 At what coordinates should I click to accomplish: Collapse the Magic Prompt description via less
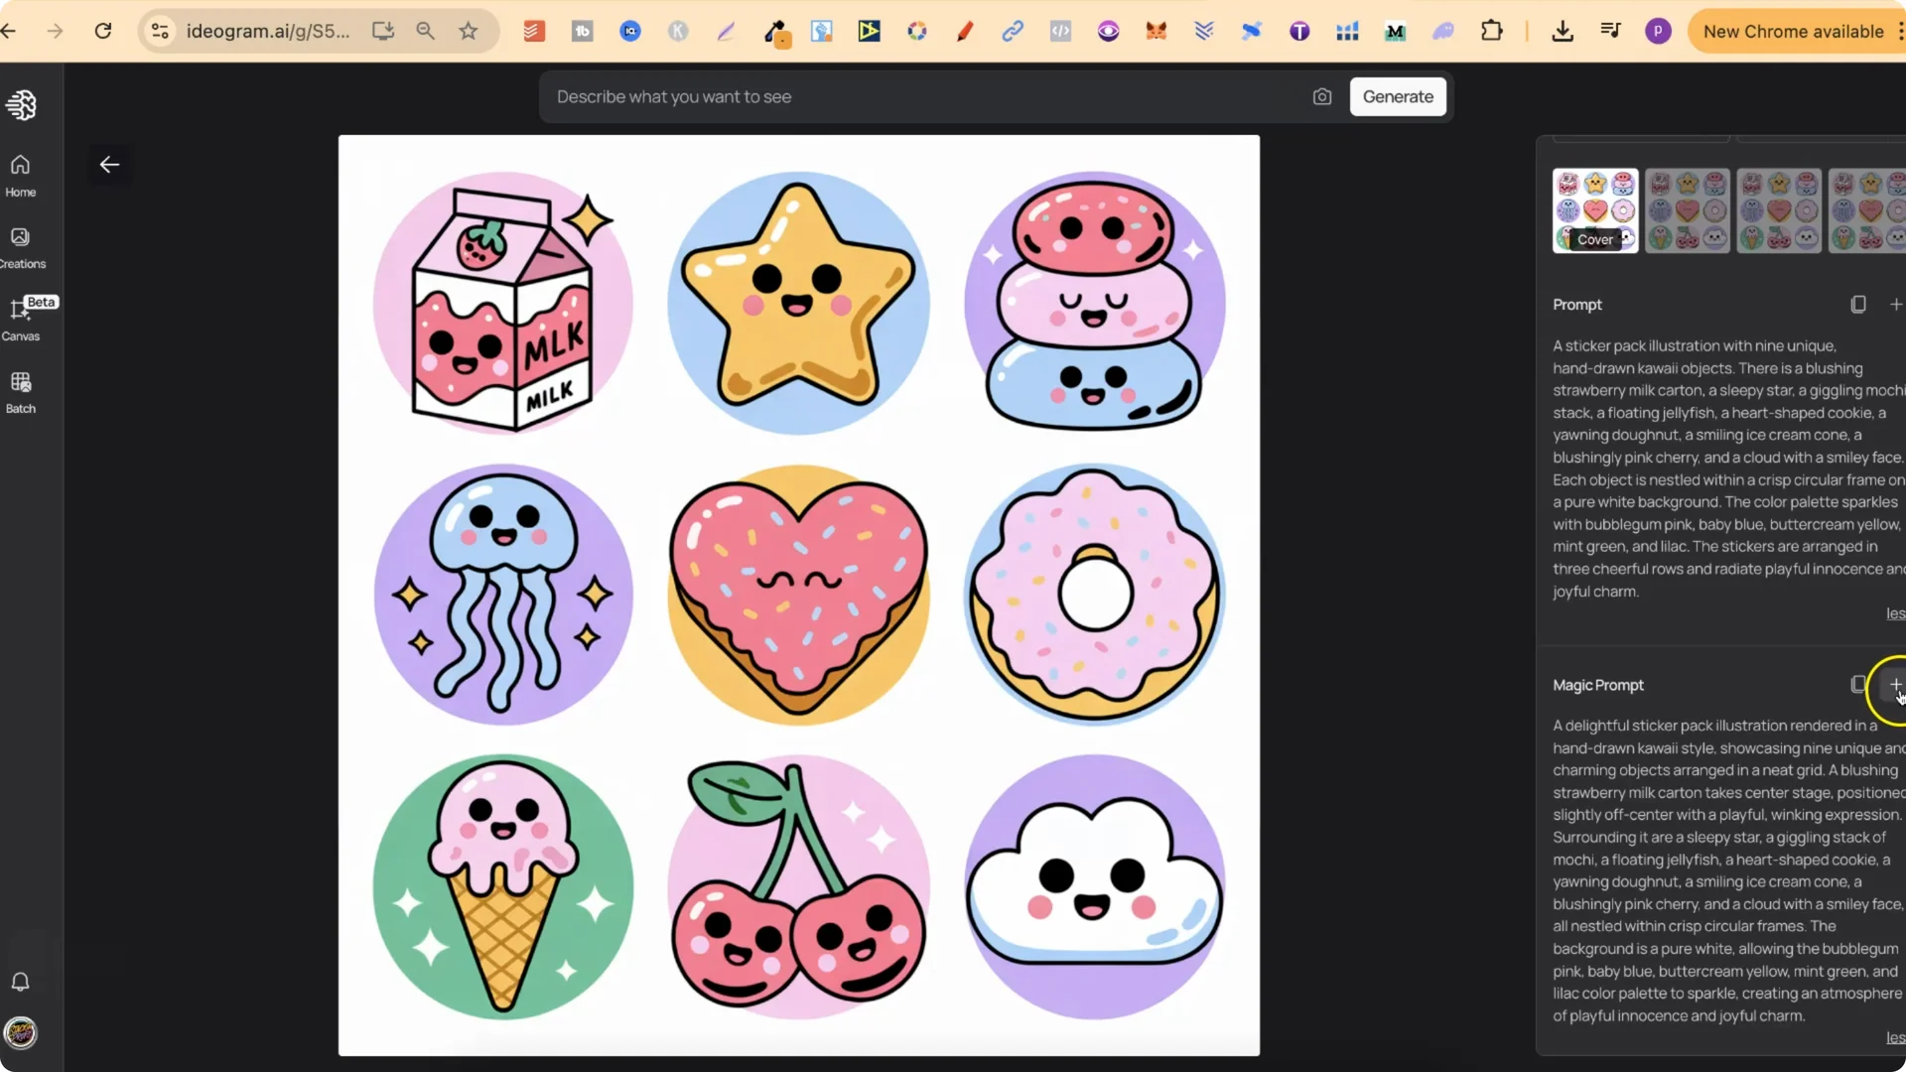tap(1894, 1038)
